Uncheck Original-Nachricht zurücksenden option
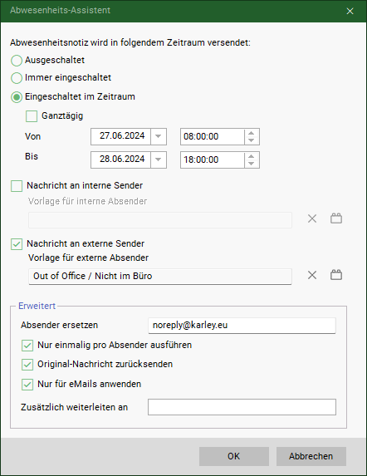This screenshot has width=367, height=476. pyautogui.click(x=27, y=365)
